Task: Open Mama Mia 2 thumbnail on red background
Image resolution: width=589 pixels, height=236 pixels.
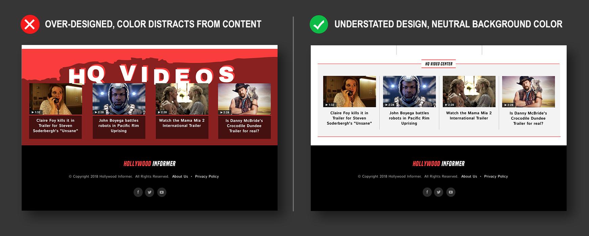Action: pos(182,99)
